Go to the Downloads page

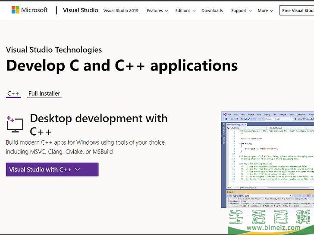pyautogui.click(x=212, y=11)
